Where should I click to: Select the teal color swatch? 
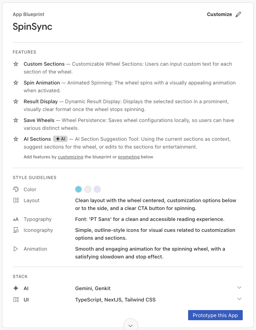[x=78, y=189]
